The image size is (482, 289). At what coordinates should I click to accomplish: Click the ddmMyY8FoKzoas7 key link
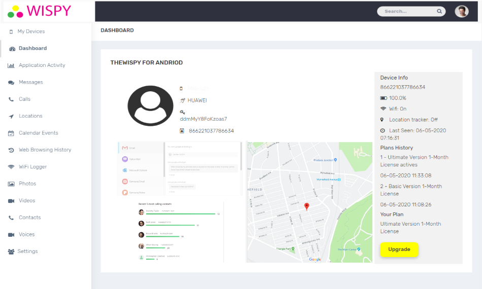pyautogui.click(x=203, y=119)
